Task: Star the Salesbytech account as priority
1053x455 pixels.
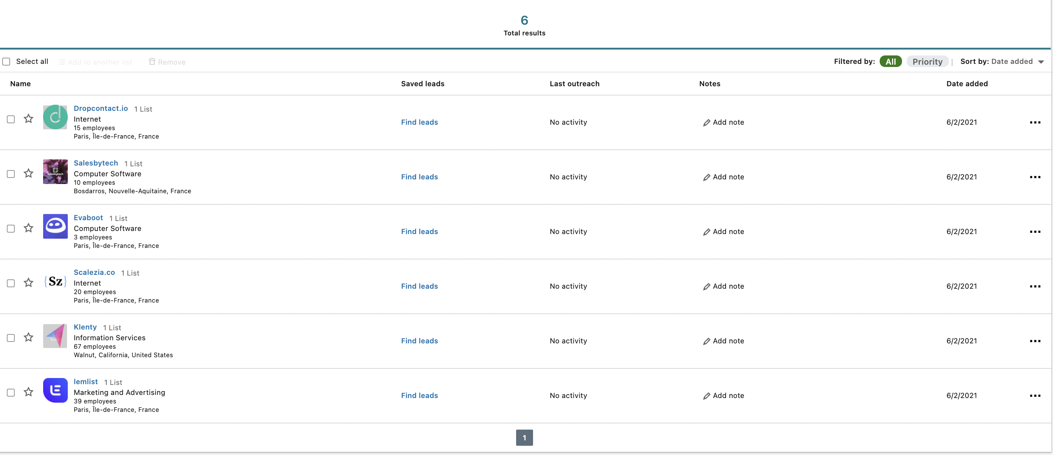Action: click(x=28, y=174)
